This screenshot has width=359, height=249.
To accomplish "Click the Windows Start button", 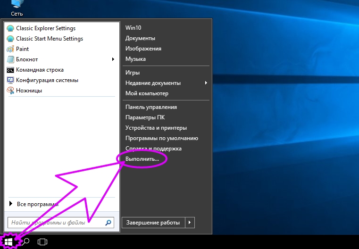I will pyautogui.click(x=9, y=241).
